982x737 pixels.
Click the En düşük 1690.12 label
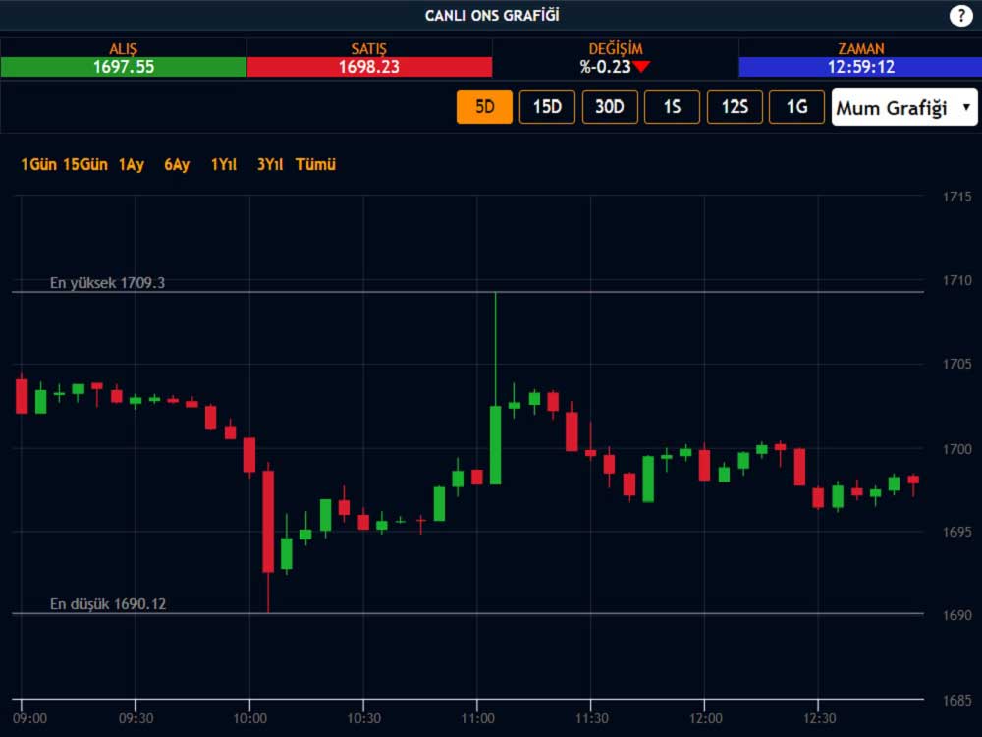click(108, 604)
